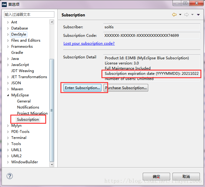Select the JDT Weaving preference page
This screenshot has width=205, height=187.
(22, 71)
